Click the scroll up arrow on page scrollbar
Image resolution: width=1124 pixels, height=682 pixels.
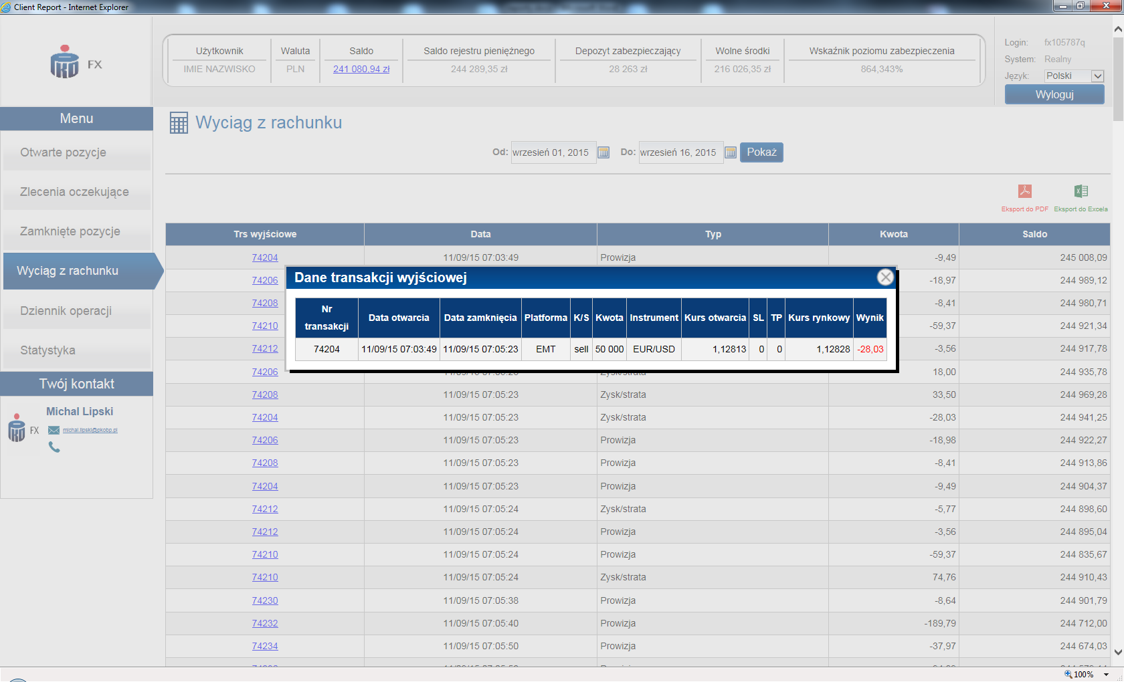click(1118, 29)
